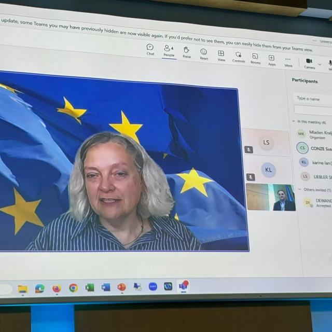Open Webex from the taskbar
This screenshot has height=332, width=332.
coord(168,286)
